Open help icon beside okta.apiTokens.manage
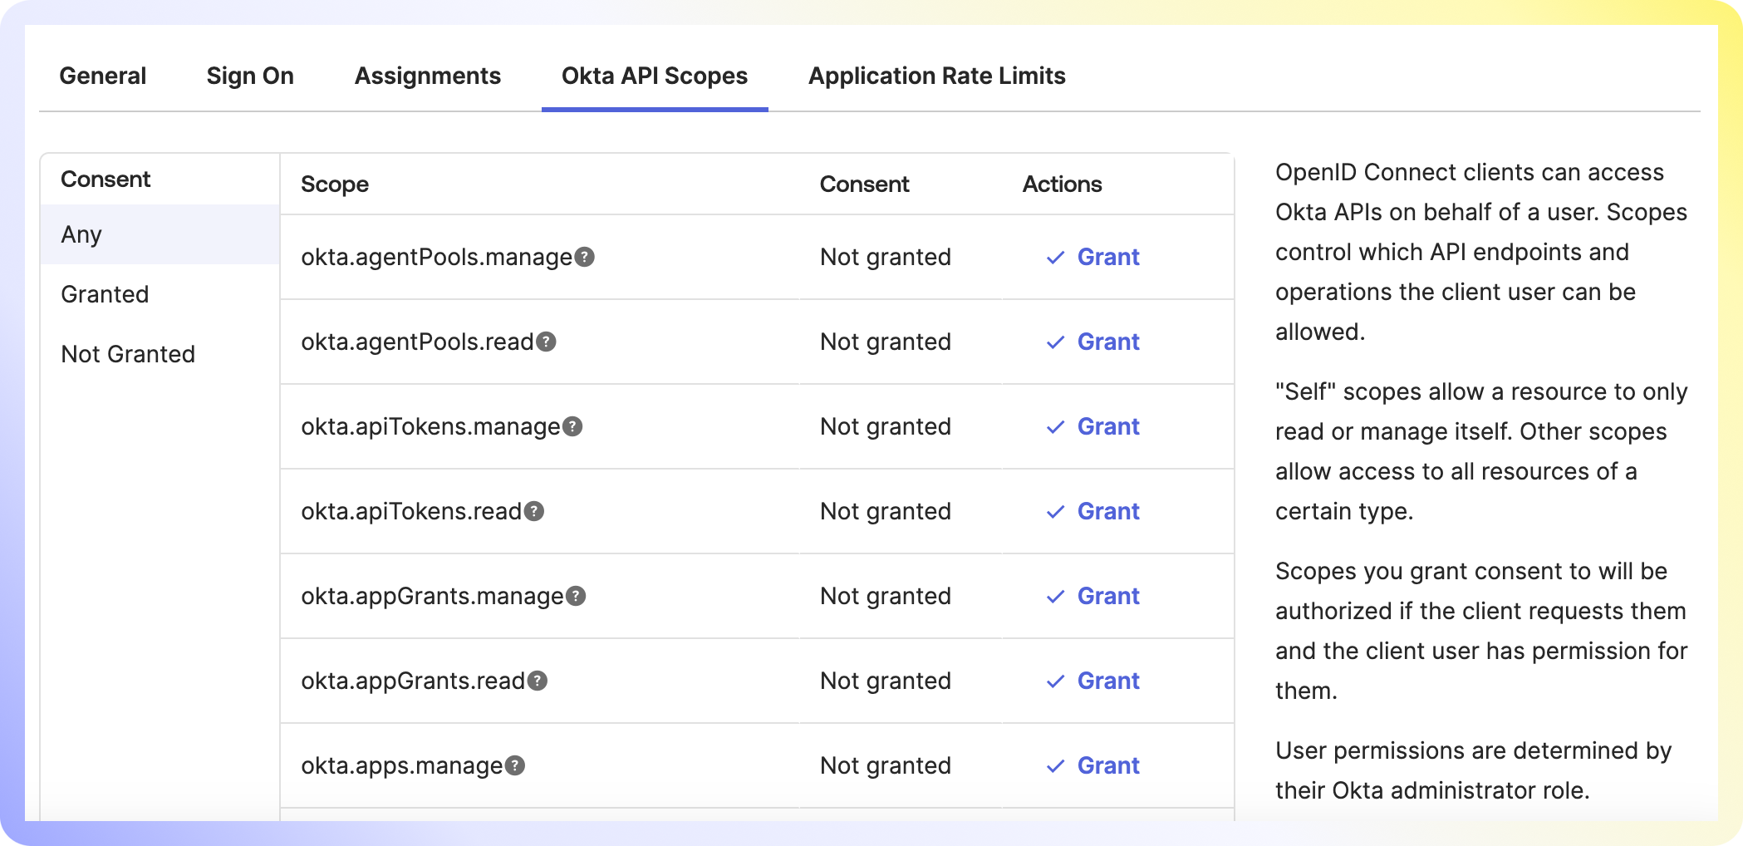This screenshot has height=846, width=1743. pos(572,426)
